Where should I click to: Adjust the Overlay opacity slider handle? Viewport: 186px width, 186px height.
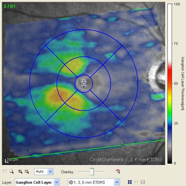[92, 172]
